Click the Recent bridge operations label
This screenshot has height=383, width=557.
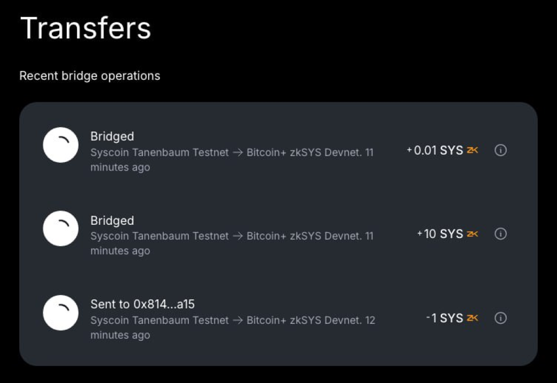click(90, 76)
